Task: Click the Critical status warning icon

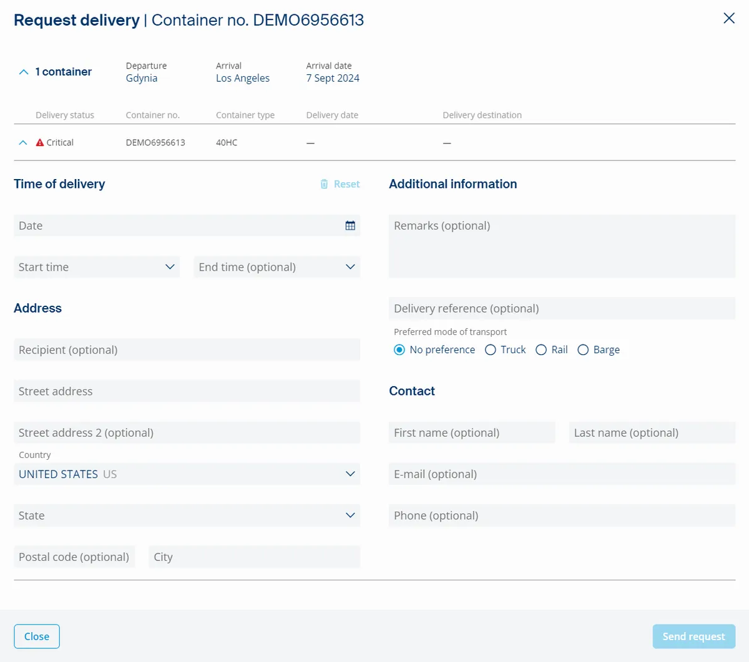Action: [x=39, y=142]
